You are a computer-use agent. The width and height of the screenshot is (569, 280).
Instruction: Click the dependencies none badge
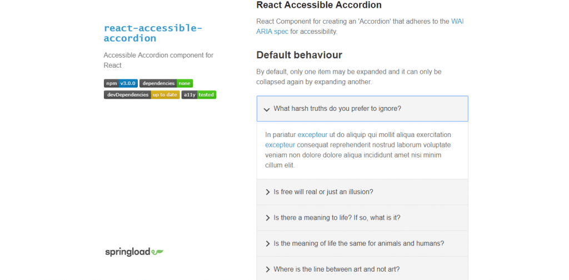pos(166,83)
